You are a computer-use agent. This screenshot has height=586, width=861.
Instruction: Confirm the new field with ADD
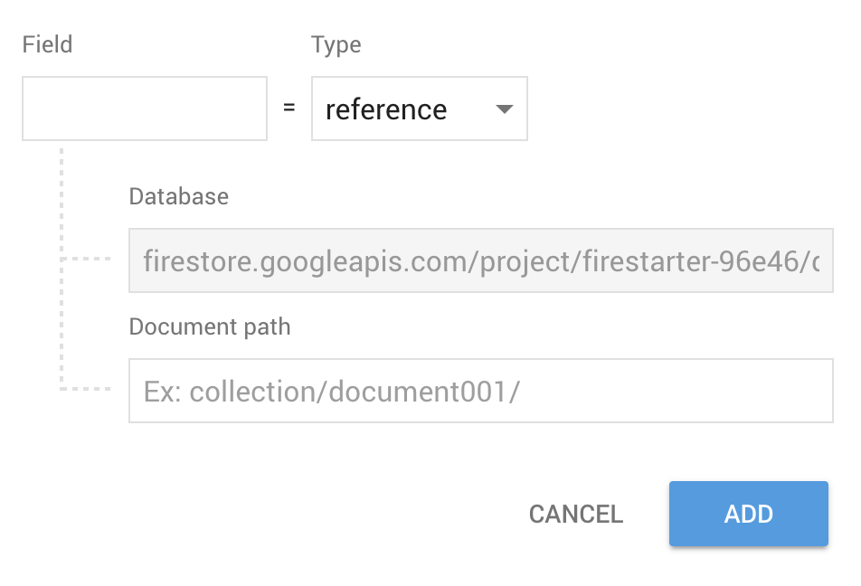tap(748, 514)
